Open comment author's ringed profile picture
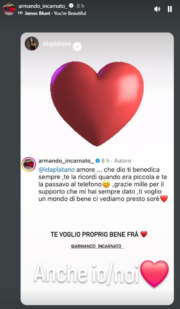Viewport: 180px width, 309px height. click(x=29, y=164)
